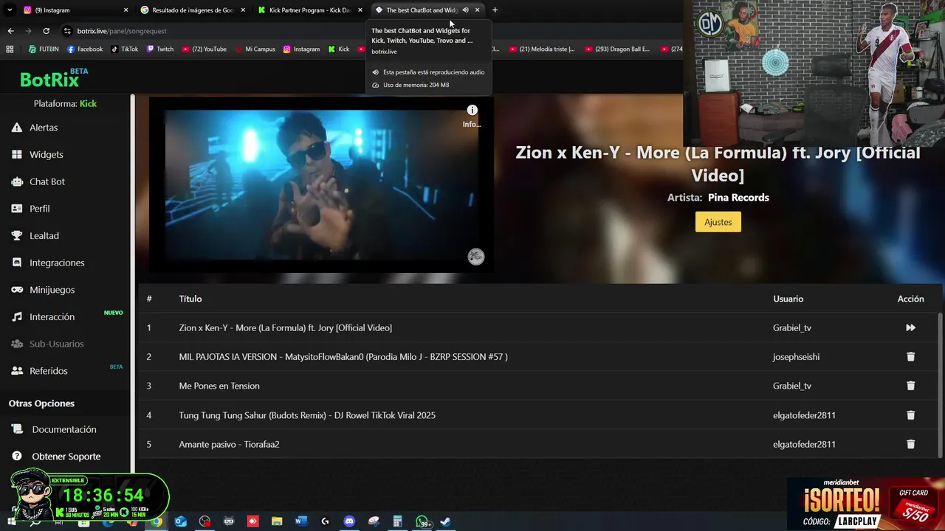Open Discord from the taskbar
945x531 pixels.
(x=349, y=521)
